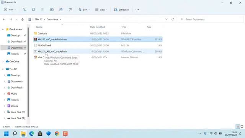Screen dimensions: 245x138
Task: Expand Music under This PC
Action: pyautogui.click(x=4, y=94)
